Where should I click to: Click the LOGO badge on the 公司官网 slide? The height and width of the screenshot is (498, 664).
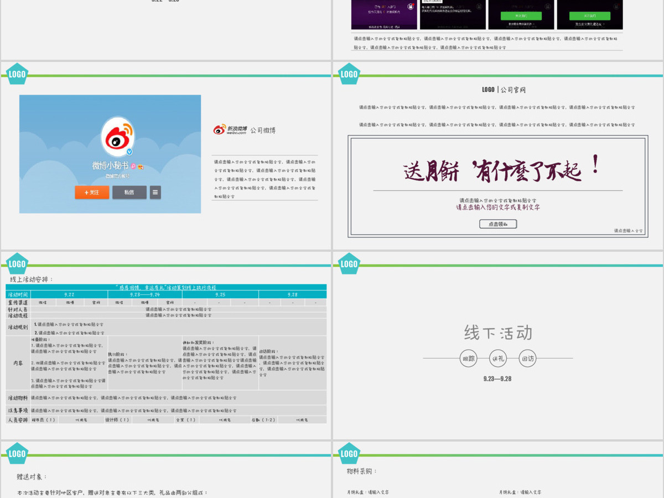[349, 74]
